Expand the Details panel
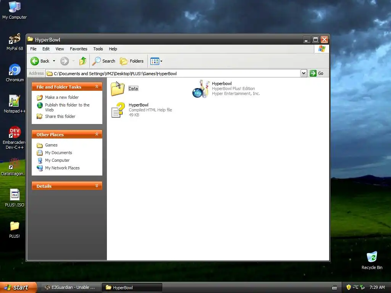The height and width of the screenshot is (293, 391). click(97, 186)
